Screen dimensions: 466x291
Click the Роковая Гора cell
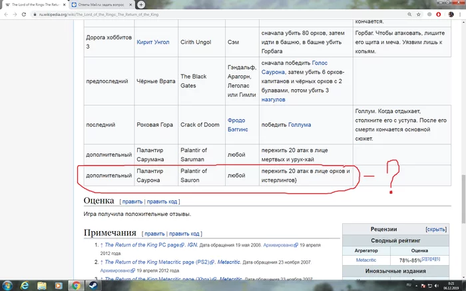point(156,125)
